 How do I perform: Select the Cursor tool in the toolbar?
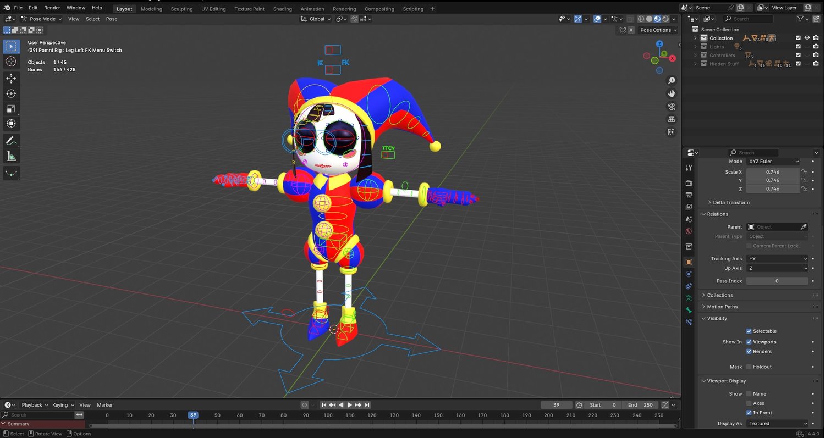tap(11, 62)
